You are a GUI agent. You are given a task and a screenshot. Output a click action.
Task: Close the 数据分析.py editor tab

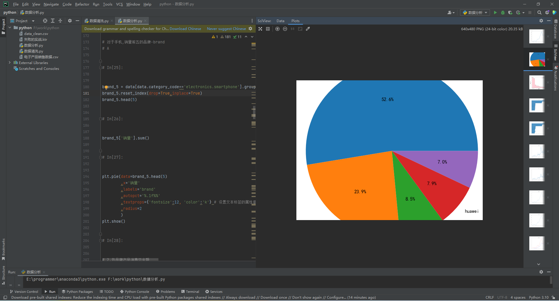point(145,21)
